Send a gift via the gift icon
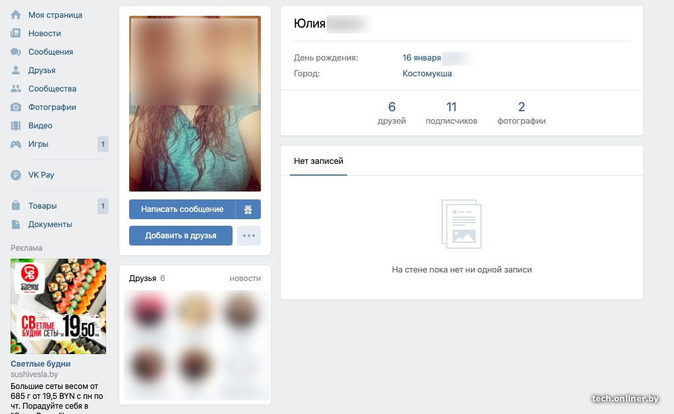The height and width of the screenshot is (414, 674). (x=248, y=209)
